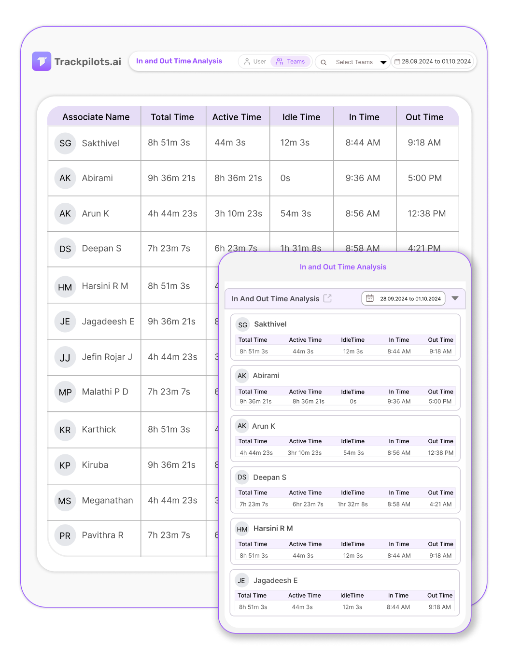Image resolution: width=507 pixels, height=646 pixels.
Task: Switch to Teams view toggle
Action: (x=291, y=61)
